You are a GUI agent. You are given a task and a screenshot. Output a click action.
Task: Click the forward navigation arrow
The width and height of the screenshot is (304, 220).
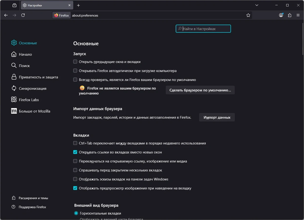[14, 15]
